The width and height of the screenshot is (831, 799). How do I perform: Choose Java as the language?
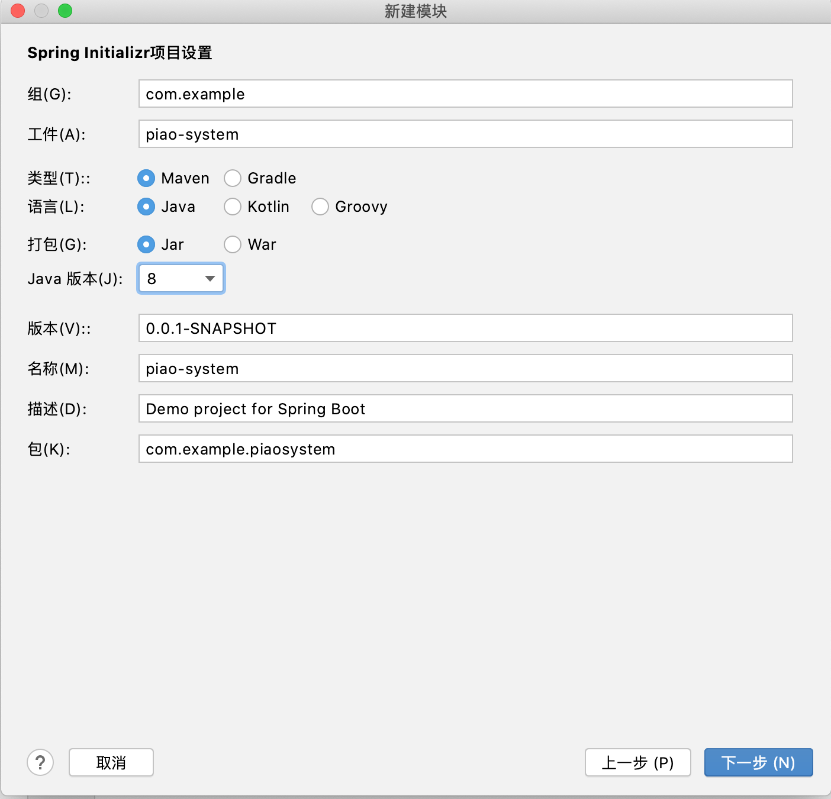pos(146,207)
